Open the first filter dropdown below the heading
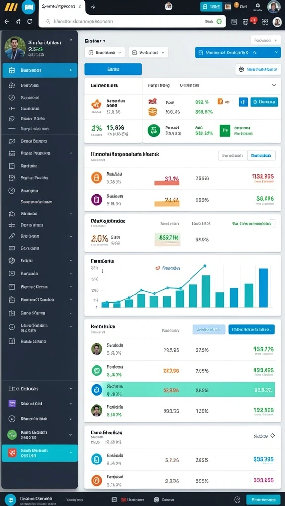Image resolution: width=285 pixels, height=506 pixels. (x=104, y=52)
